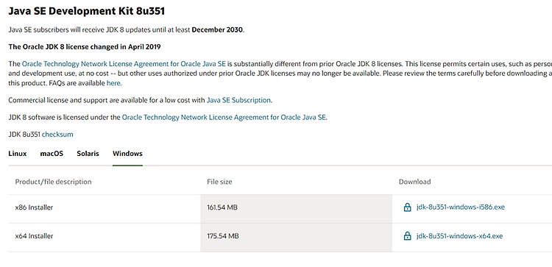Switch to the Solaris tab
Viewport: 552px width, 267px height.
[88, 154]
